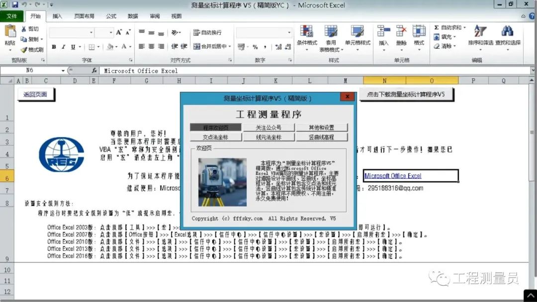Decrease the cell indent
This screenshot has height=302, width=537.
point(175,47)
